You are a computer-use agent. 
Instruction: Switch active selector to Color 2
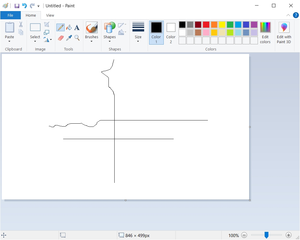[171, 33]
